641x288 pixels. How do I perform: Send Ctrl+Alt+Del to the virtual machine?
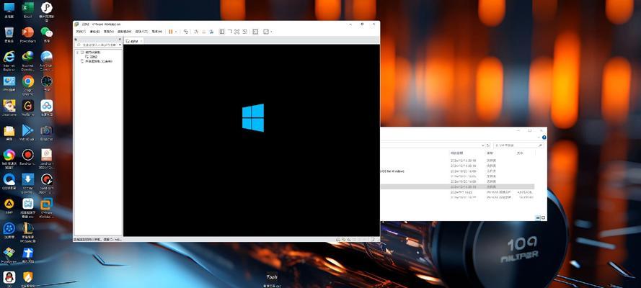[x=185, y=32]
